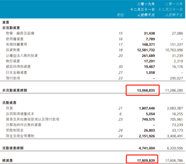Click the value 10,763,096
This screenshot has width=186, height=164.
(x=174, y=50)
